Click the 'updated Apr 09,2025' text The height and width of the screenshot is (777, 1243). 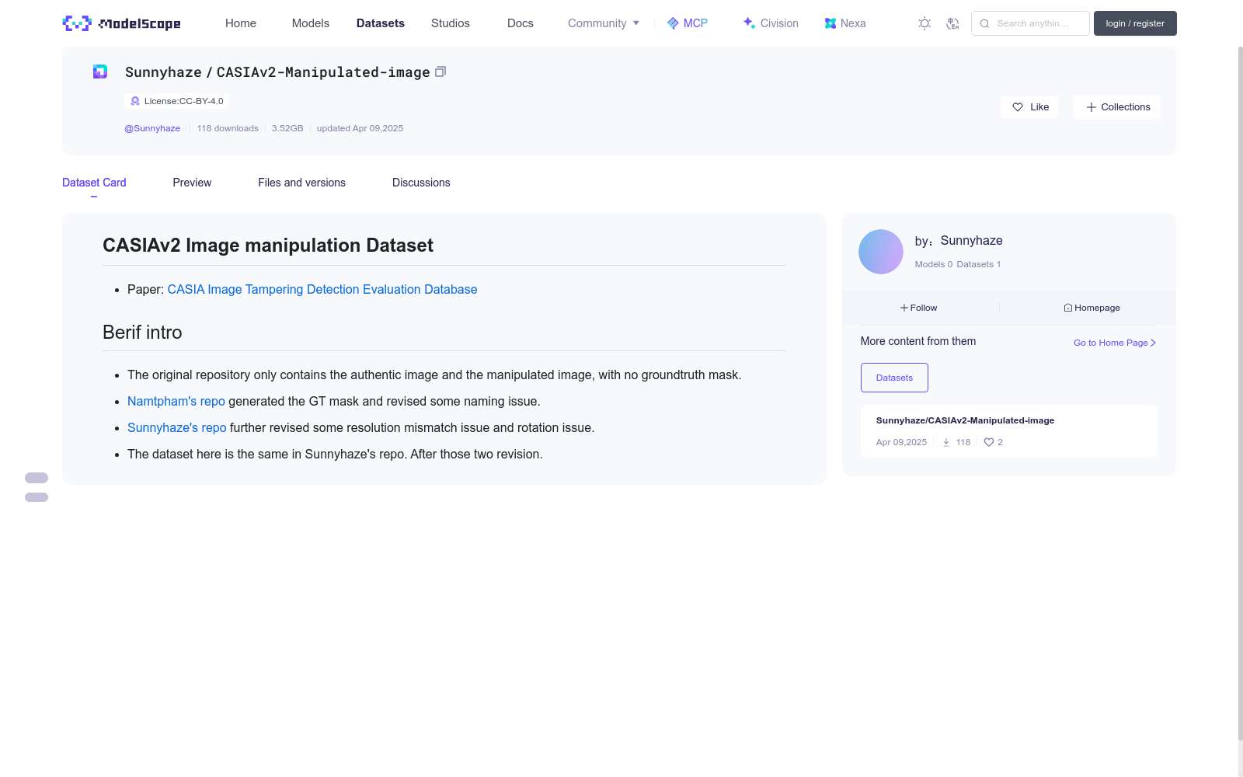click(x=360, y=128)
